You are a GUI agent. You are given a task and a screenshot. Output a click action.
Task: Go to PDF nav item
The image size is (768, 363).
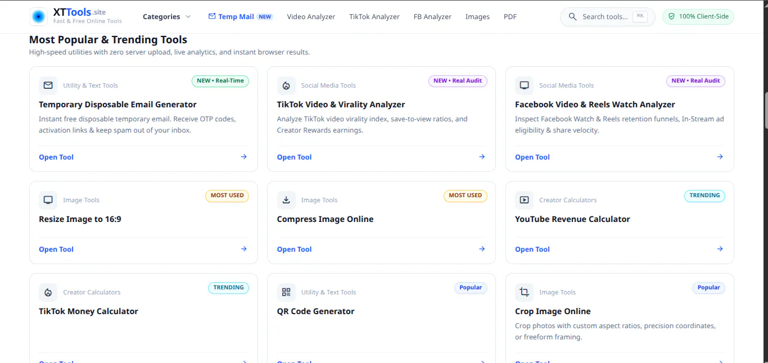coord(510,17)
